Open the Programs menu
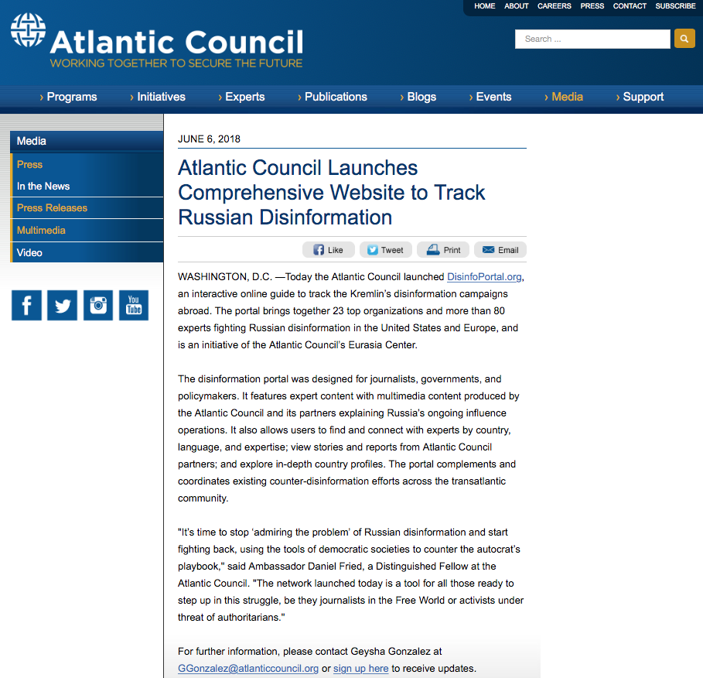The width and height of the screenshot is (703, 678). tap(68, 97)
